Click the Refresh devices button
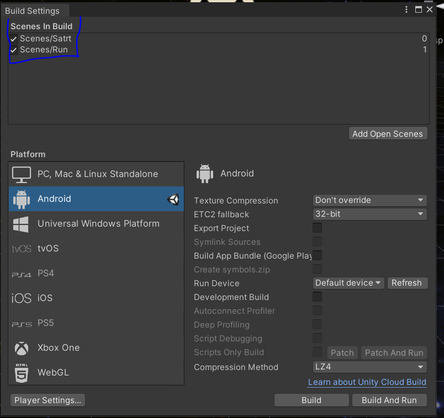The image size is (444, 418). (407, 283)
